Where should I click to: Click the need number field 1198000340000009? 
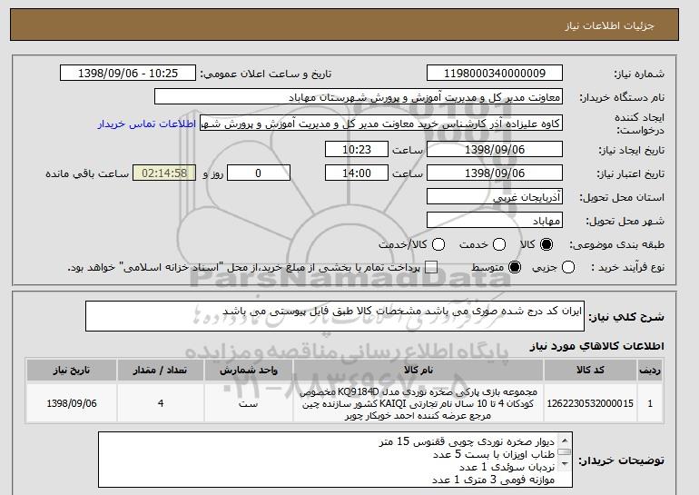pos(495,74)
